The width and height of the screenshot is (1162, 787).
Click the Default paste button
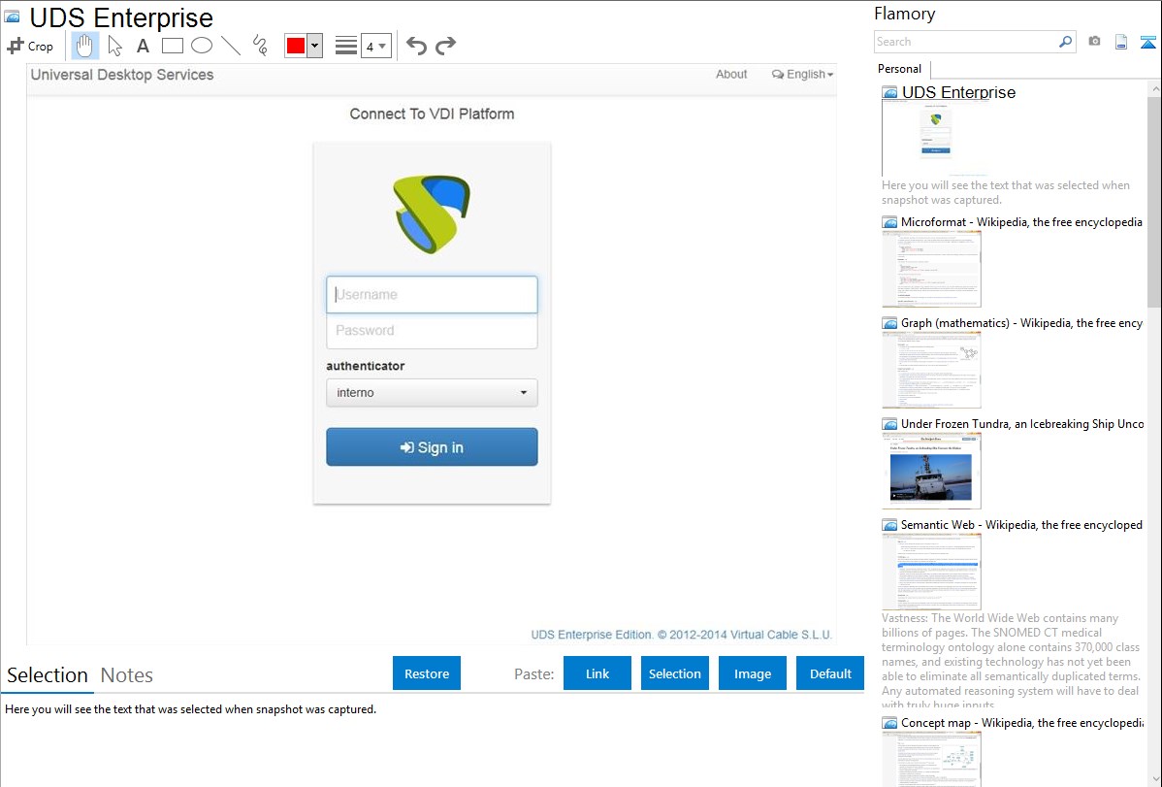(x=830, y=673)
